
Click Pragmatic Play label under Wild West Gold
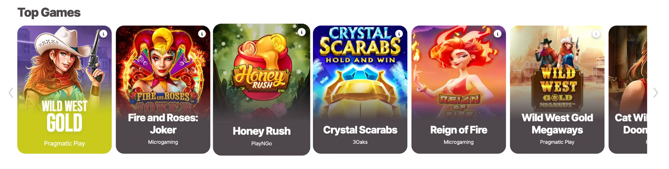(x=64, y=143)
